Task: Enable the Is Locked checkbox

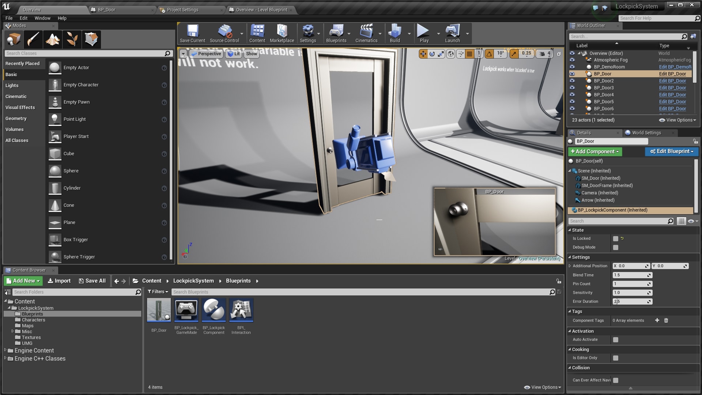Action: (616, 238)
